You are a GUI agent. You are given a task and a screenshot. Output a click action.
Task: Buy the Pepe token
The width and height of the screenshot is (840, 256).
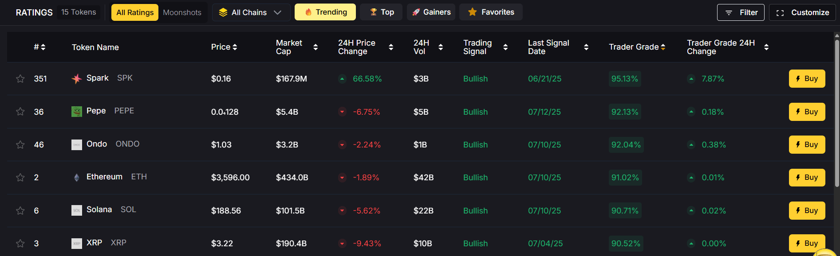(x=807, y=112)
